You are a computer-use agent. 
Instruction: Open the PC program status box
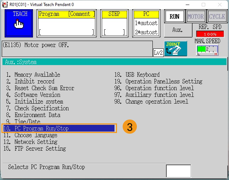click(146, 23)
